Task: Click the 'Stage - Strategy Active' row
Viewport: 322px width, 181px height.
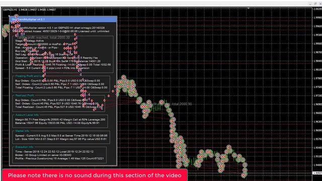Action: pos(29,41)
